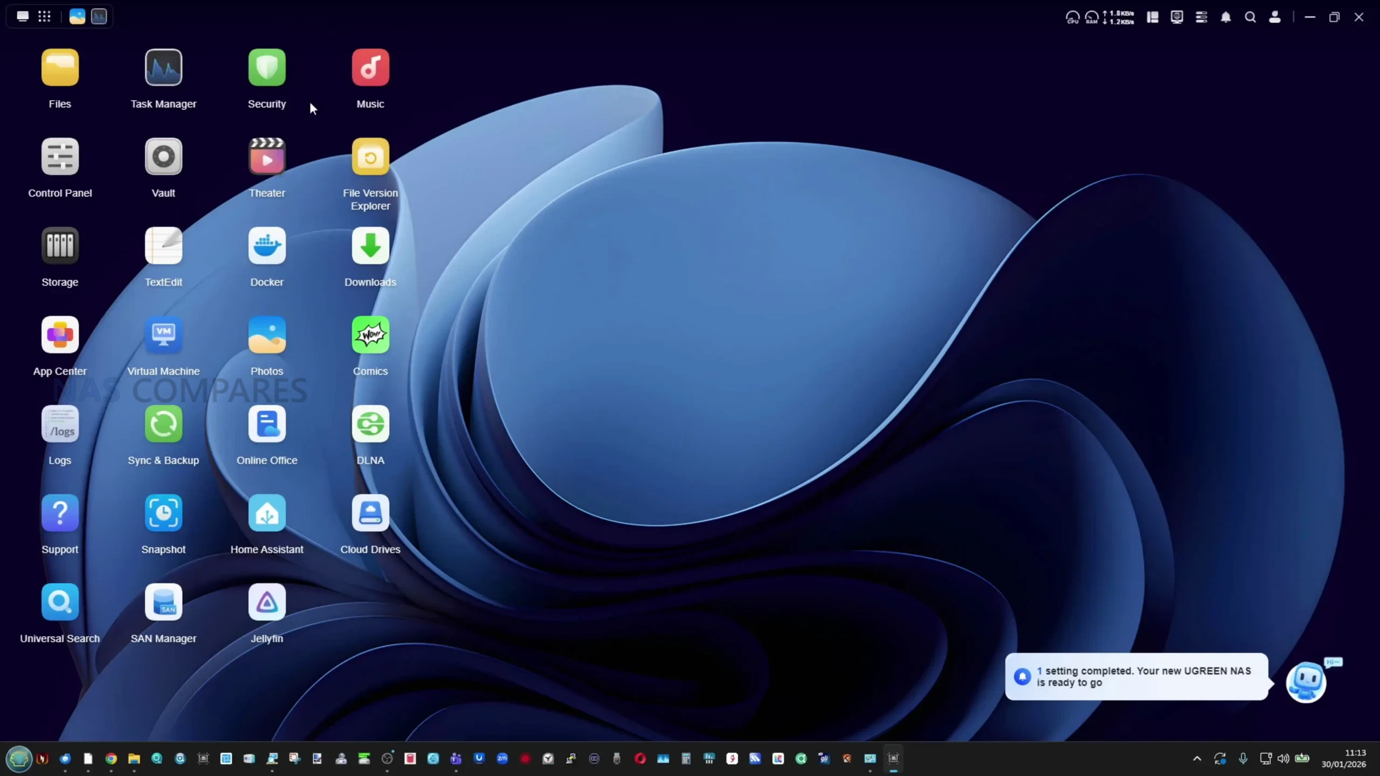Open the Storage manager app
Viewport: 1380px width, 776px height.
tap(60, 246)
